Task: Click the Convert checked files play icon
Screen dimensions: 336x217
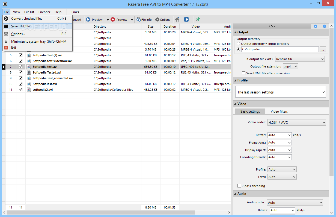Action: (x=6, y=19)
